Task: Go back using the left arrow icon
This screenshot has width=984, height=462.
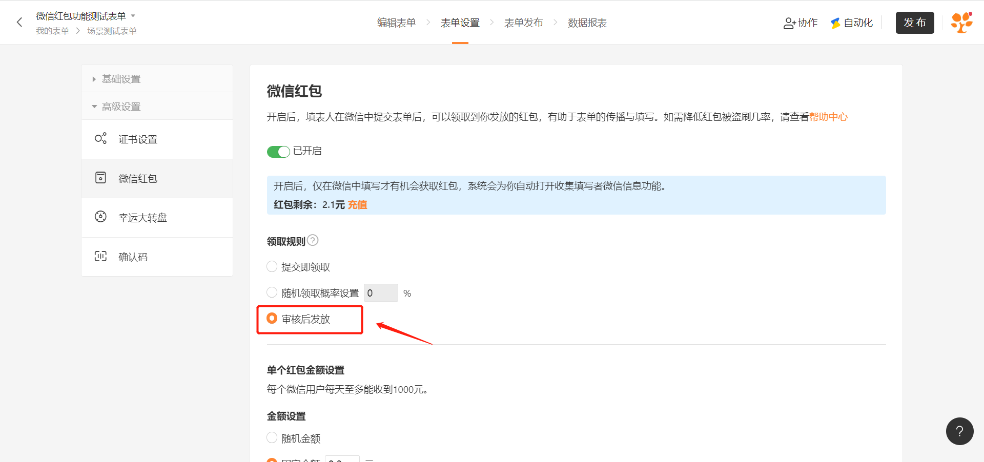Action: pyautogui.click(x=19, y=22)
